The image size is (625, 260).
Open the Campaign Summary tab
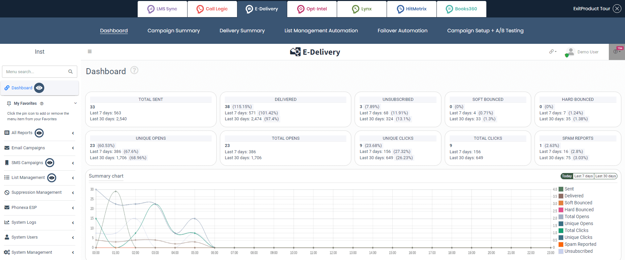(x=173, y=31)
